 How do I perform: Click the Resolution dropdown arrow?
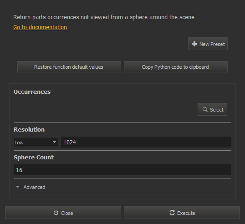coord(54,142)
